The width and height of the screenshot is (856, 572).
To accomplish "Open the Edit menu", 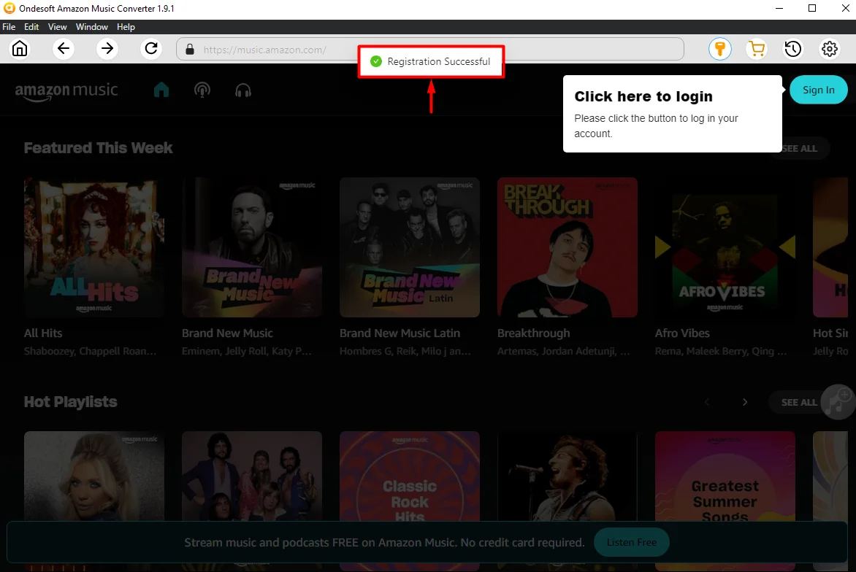I will (31, 27).
